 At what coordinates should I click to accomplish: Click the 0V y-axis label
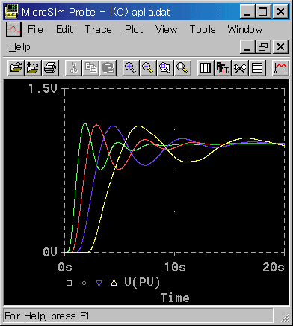50,252
